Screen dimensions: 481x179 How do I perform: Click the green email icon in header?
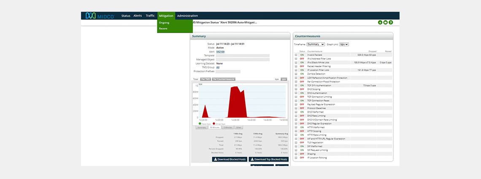click(385, 22)
